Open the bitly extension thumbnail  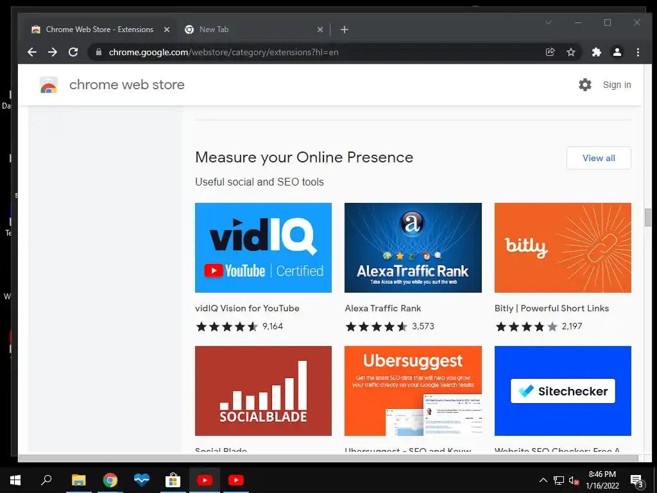[x=563, y=248]
